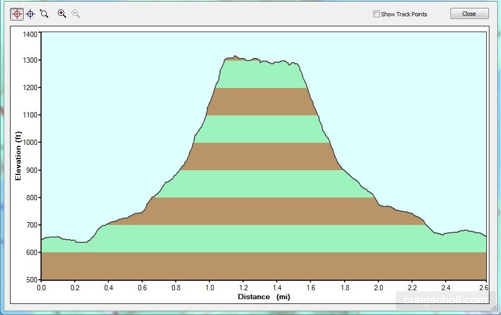Click the Elevation (ft) axis label

tap(18, 156)
